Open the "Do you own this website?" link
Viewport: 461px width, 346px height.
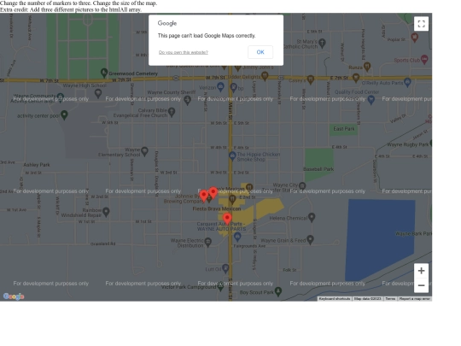pyautogui.click(x=184, y=52)
